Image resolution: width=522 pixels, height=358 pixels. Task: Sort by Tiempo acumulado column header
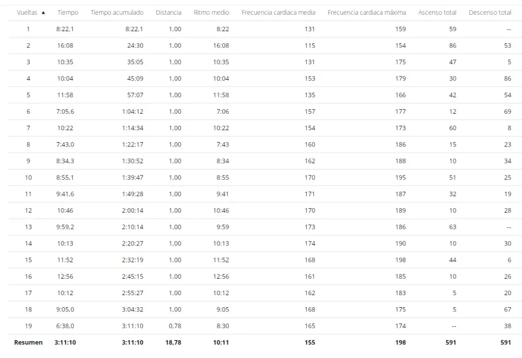pyautogui.click(x=117, y=13)
